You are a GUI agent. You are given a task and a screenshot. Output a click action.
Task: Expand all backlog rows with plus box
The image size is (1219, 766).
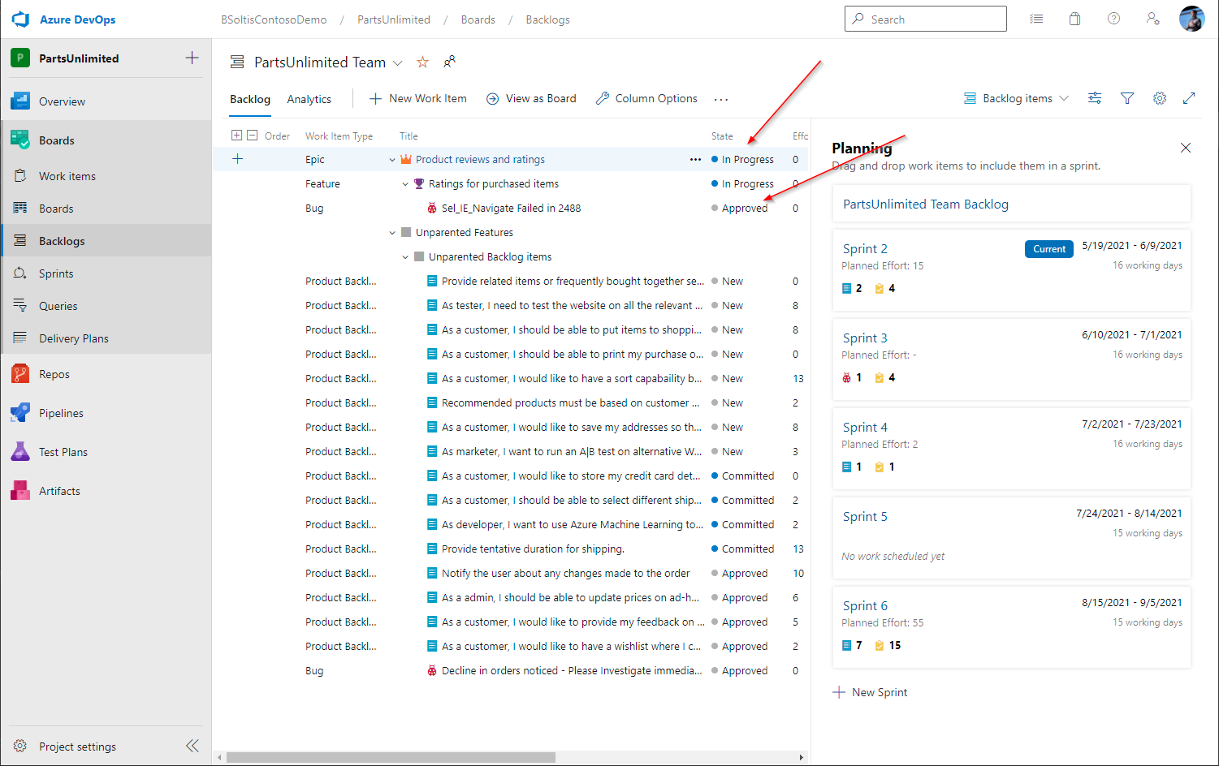(x=236, y=136)
